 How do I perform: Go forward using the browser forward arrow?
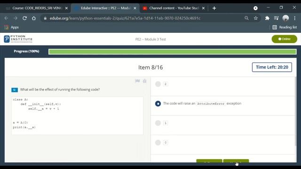coord(16,18)
